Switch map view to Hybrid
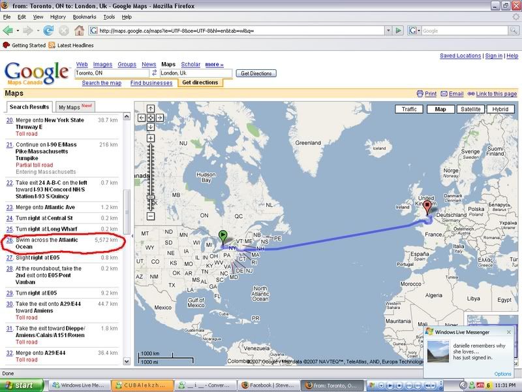 (500, 109)
